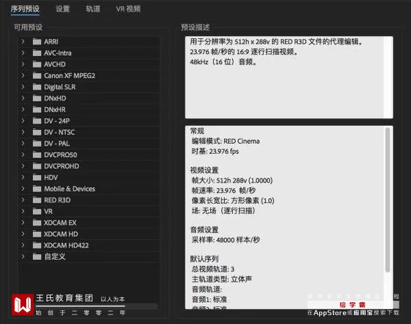
Task: Click the DNxHD folder icon
Action: [37, 98]
